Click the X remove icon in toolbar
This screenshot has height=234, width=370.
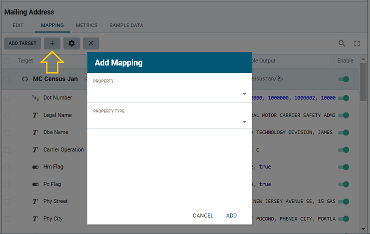click(91, 43)
